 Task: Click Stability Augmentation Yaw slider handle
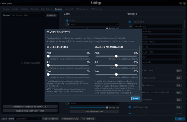pos(116,74)
